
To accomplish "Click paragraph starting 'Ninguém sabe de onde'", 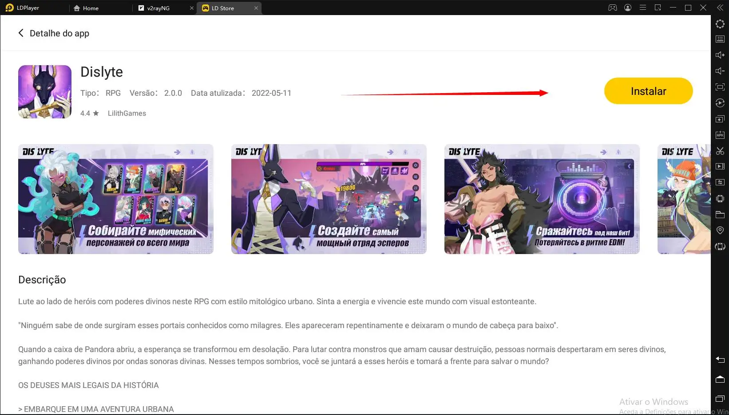I will (x=288, y=325).
